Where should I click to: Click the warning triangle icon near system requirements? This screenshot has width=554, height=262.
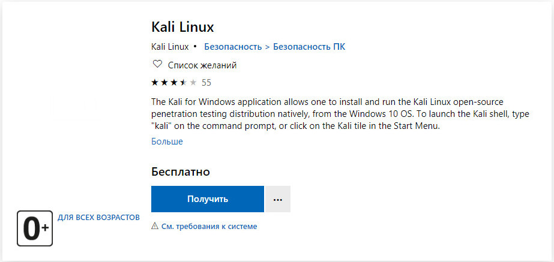pos(155,226)
